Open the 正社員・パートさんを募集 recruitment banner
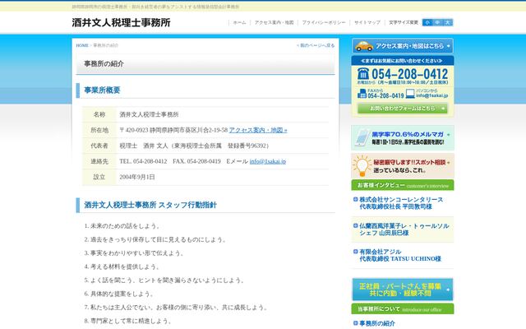 (x=403, y=290)
